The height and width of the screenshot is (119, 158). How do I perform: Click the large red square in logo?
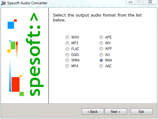point(16,84)
